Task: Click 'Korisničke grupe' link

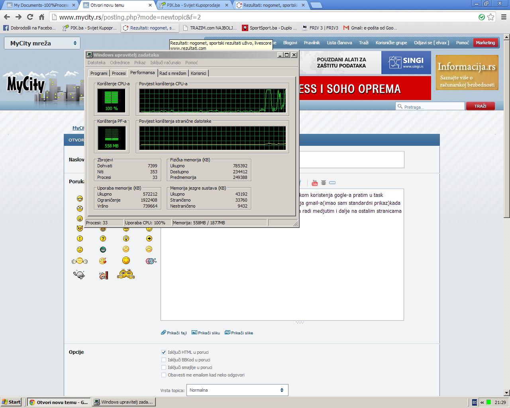Action: coord(391,43)
